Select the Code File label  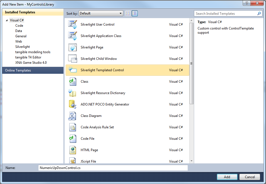[x=88, y=139]
